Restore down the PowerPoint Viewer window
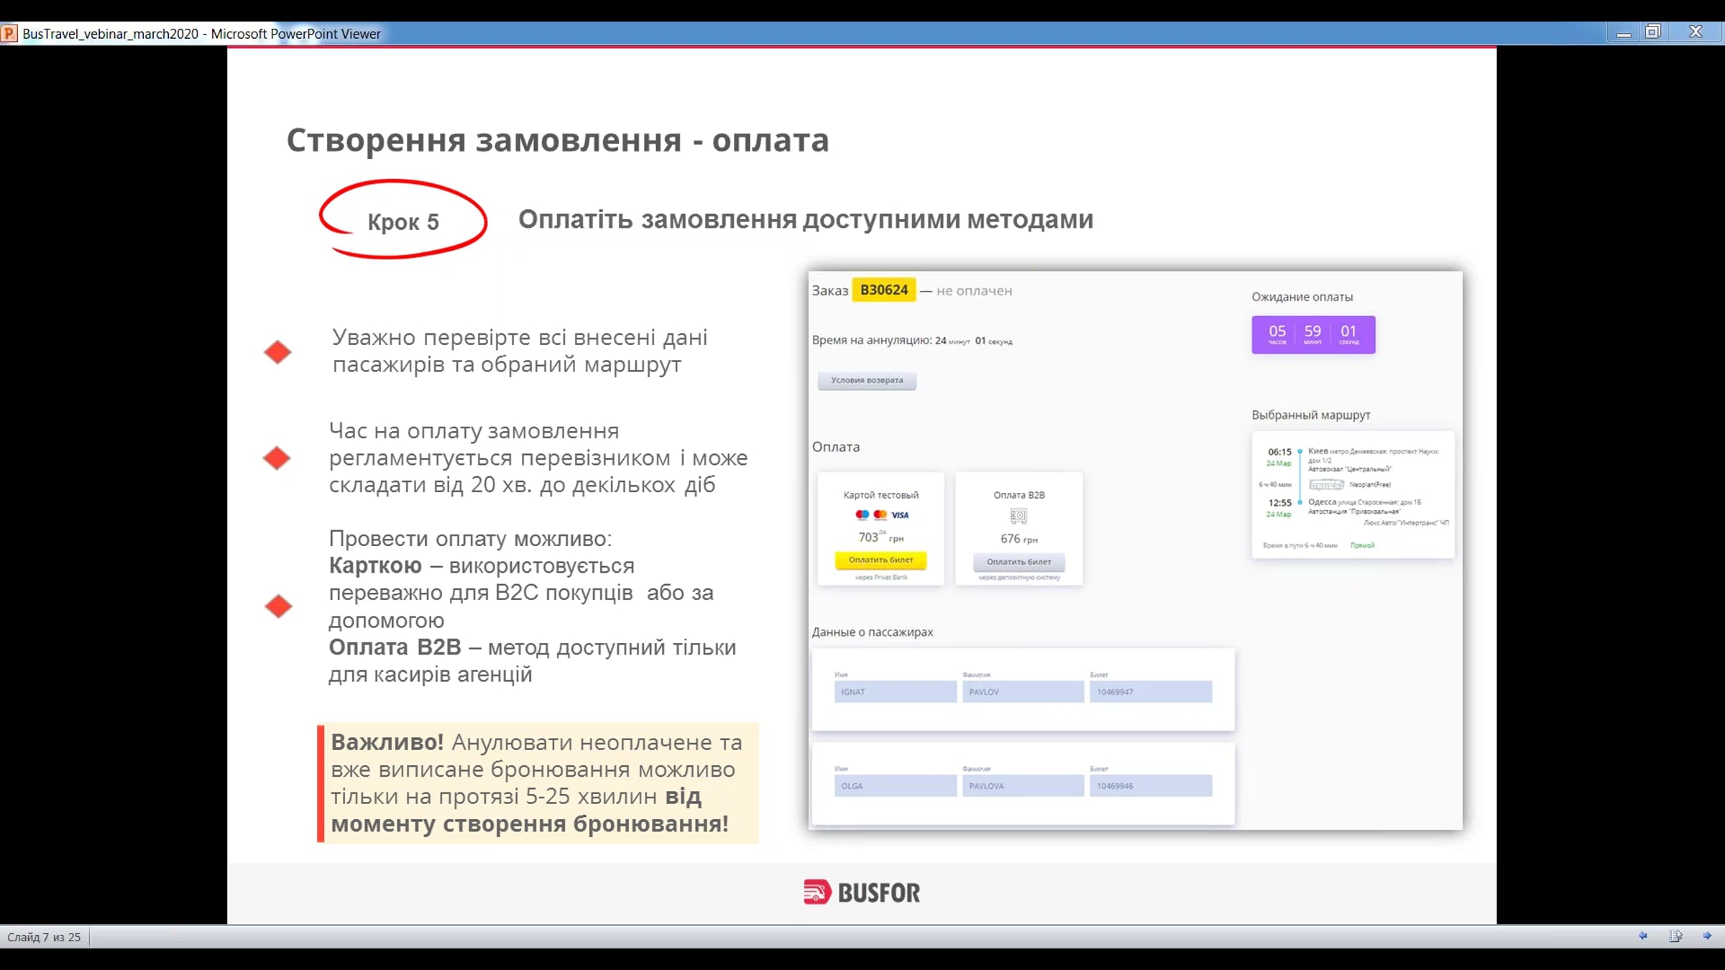Viewport: 1725px width, 970px height. [1653, 32]
